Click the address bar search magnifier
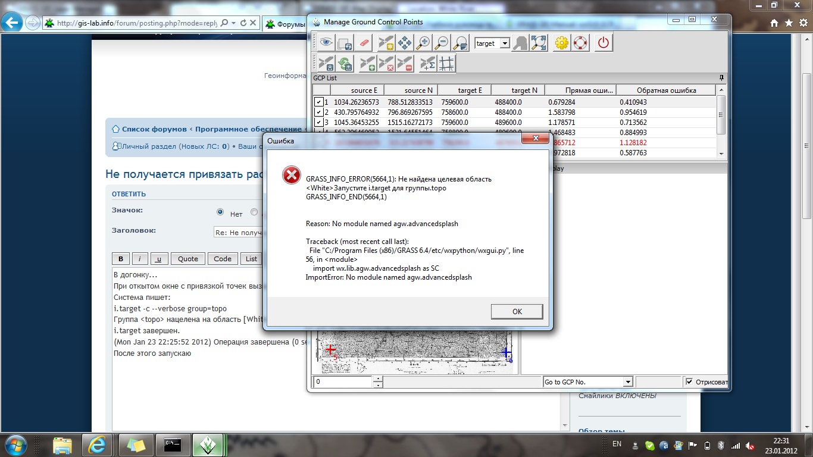Viewport: 813px width, 457px height. [x=224, y=23]
